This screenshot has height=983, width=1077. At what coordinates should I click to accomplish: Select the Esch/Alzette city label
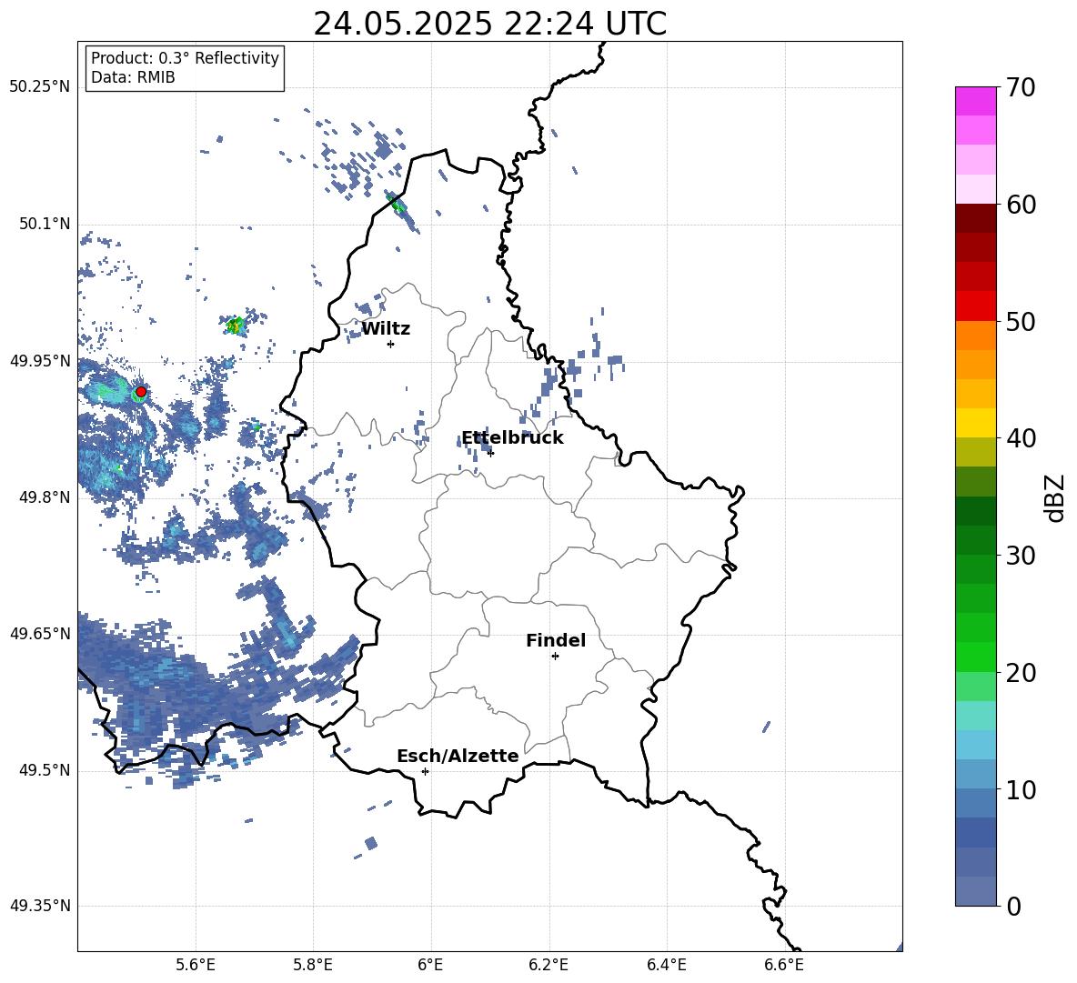tap(458, 756)
